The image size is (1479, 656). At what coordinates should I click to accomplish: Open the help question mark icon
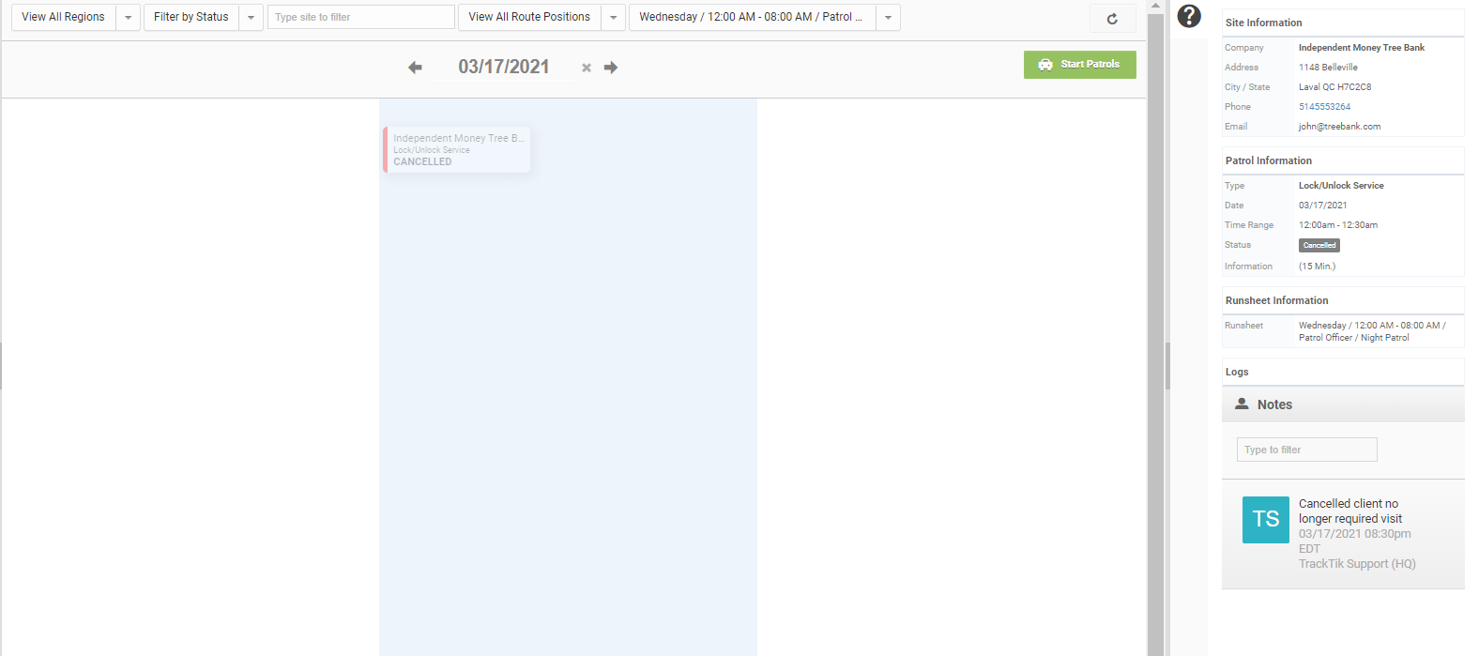1189,16
